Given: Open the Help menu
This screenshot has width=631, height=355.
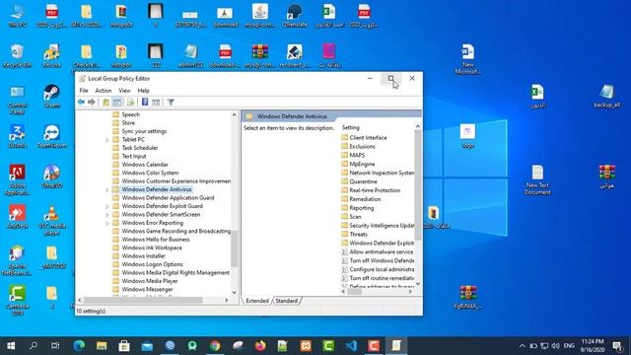Looking at the screenshot, I should pyautogui.click(x=143, y=91).
